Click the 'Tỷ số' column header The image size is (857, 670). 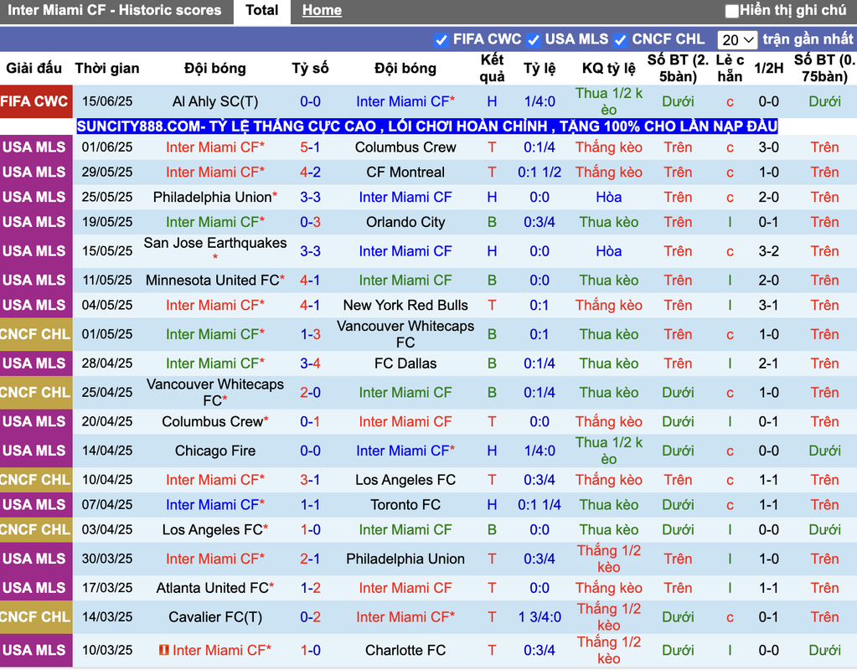(310, 69)
